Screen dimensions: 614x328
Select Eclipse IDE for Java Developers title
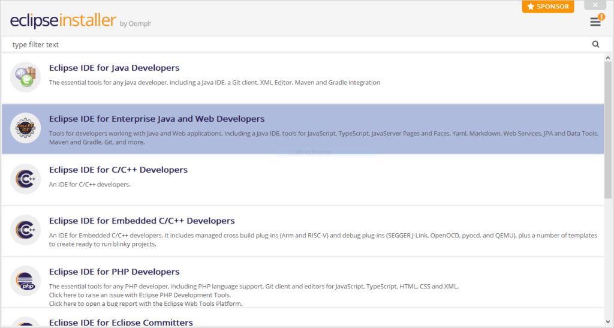(114, 68)
